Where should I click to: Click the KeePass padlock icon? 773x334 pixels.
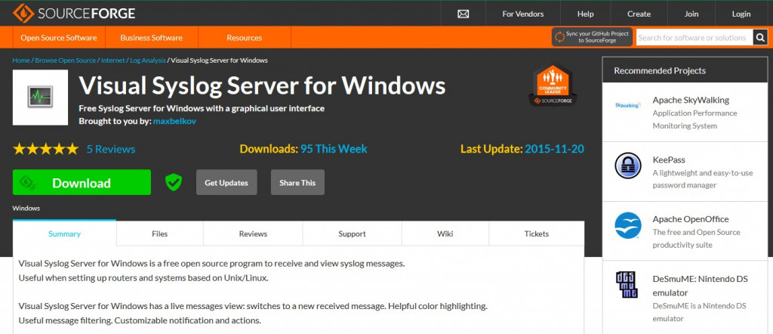pos(627,165)
